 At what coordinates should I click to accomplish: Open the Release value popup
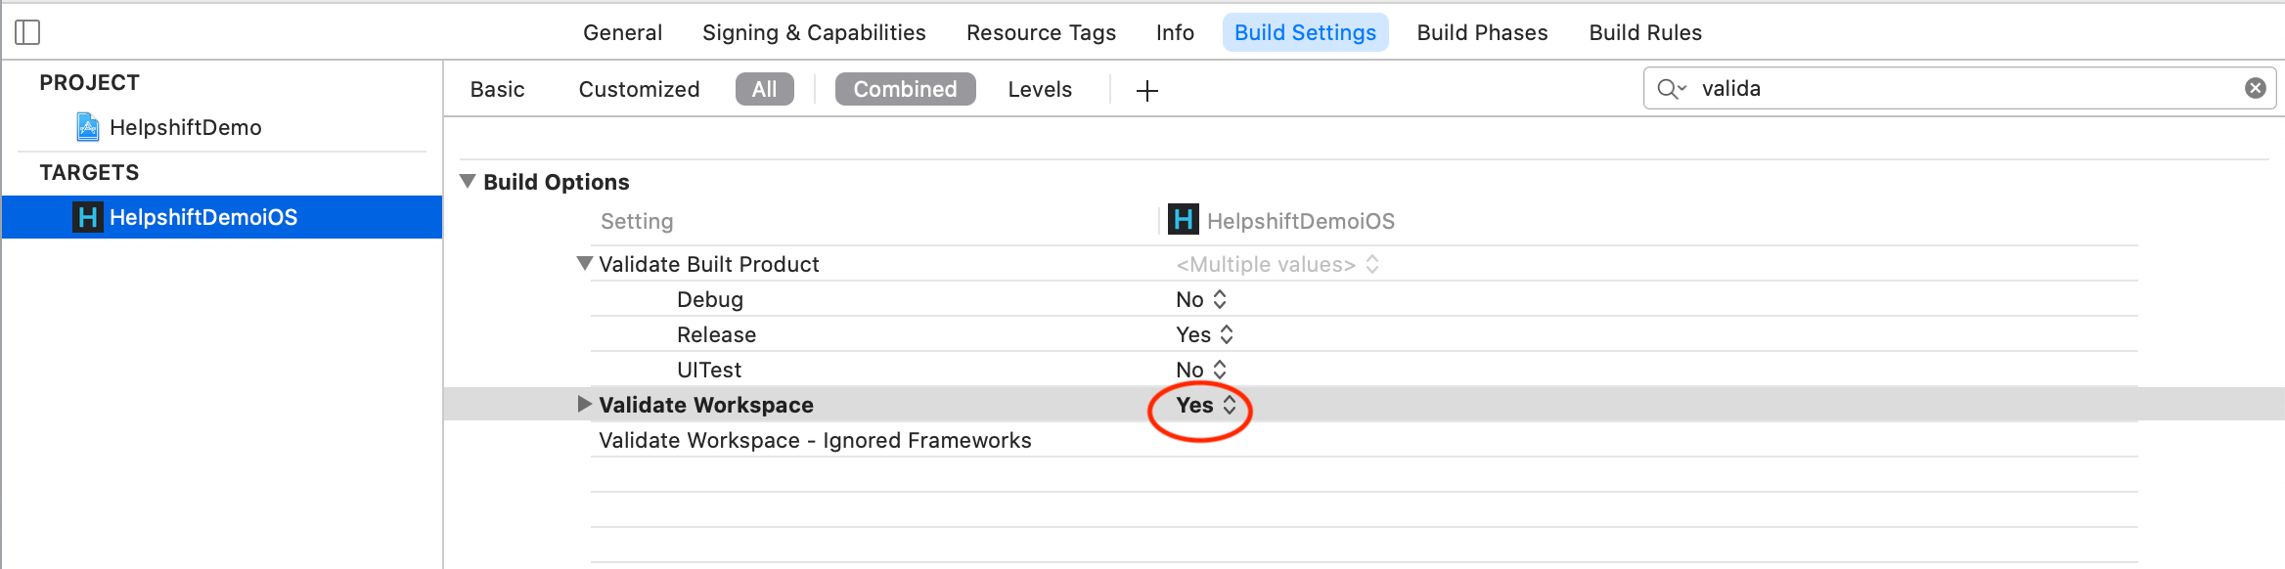(1204, 334)
